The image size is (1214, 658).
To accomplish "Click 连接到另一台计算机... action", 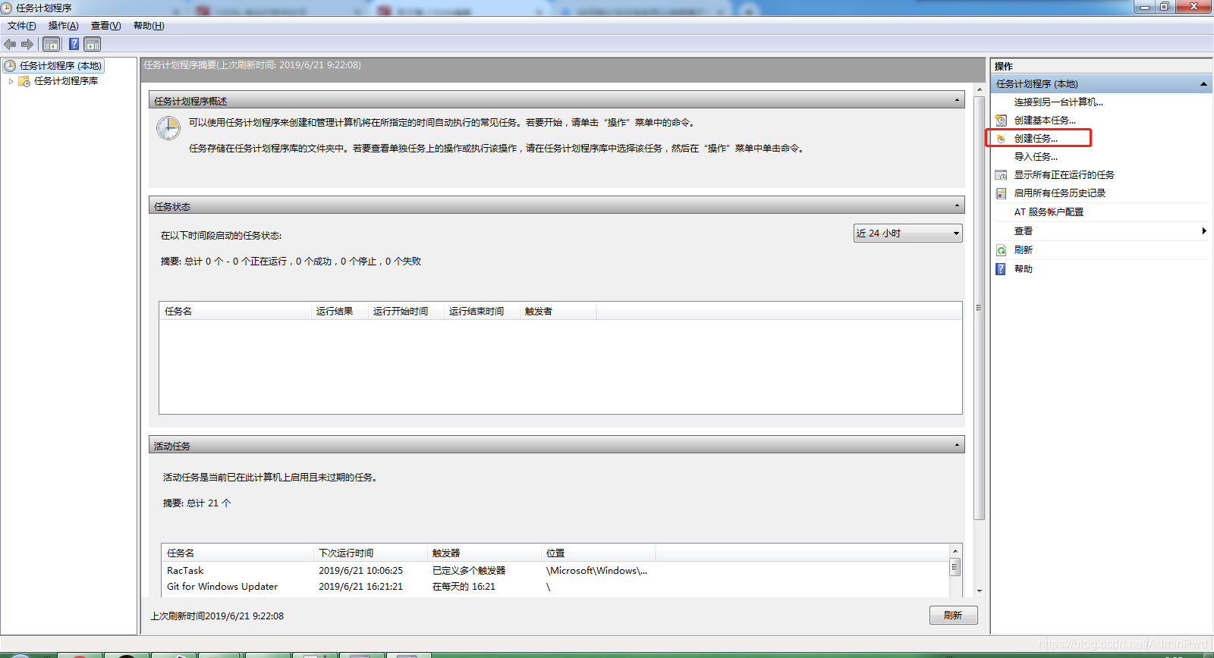I will [1058, 102].
